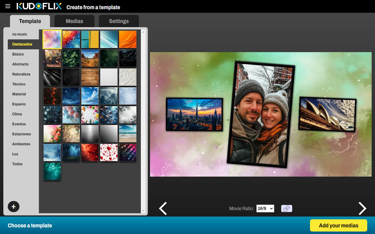Switch to the Settings tab
The image size is (375, 234).
pyautogui.click(x=119, y=21)
